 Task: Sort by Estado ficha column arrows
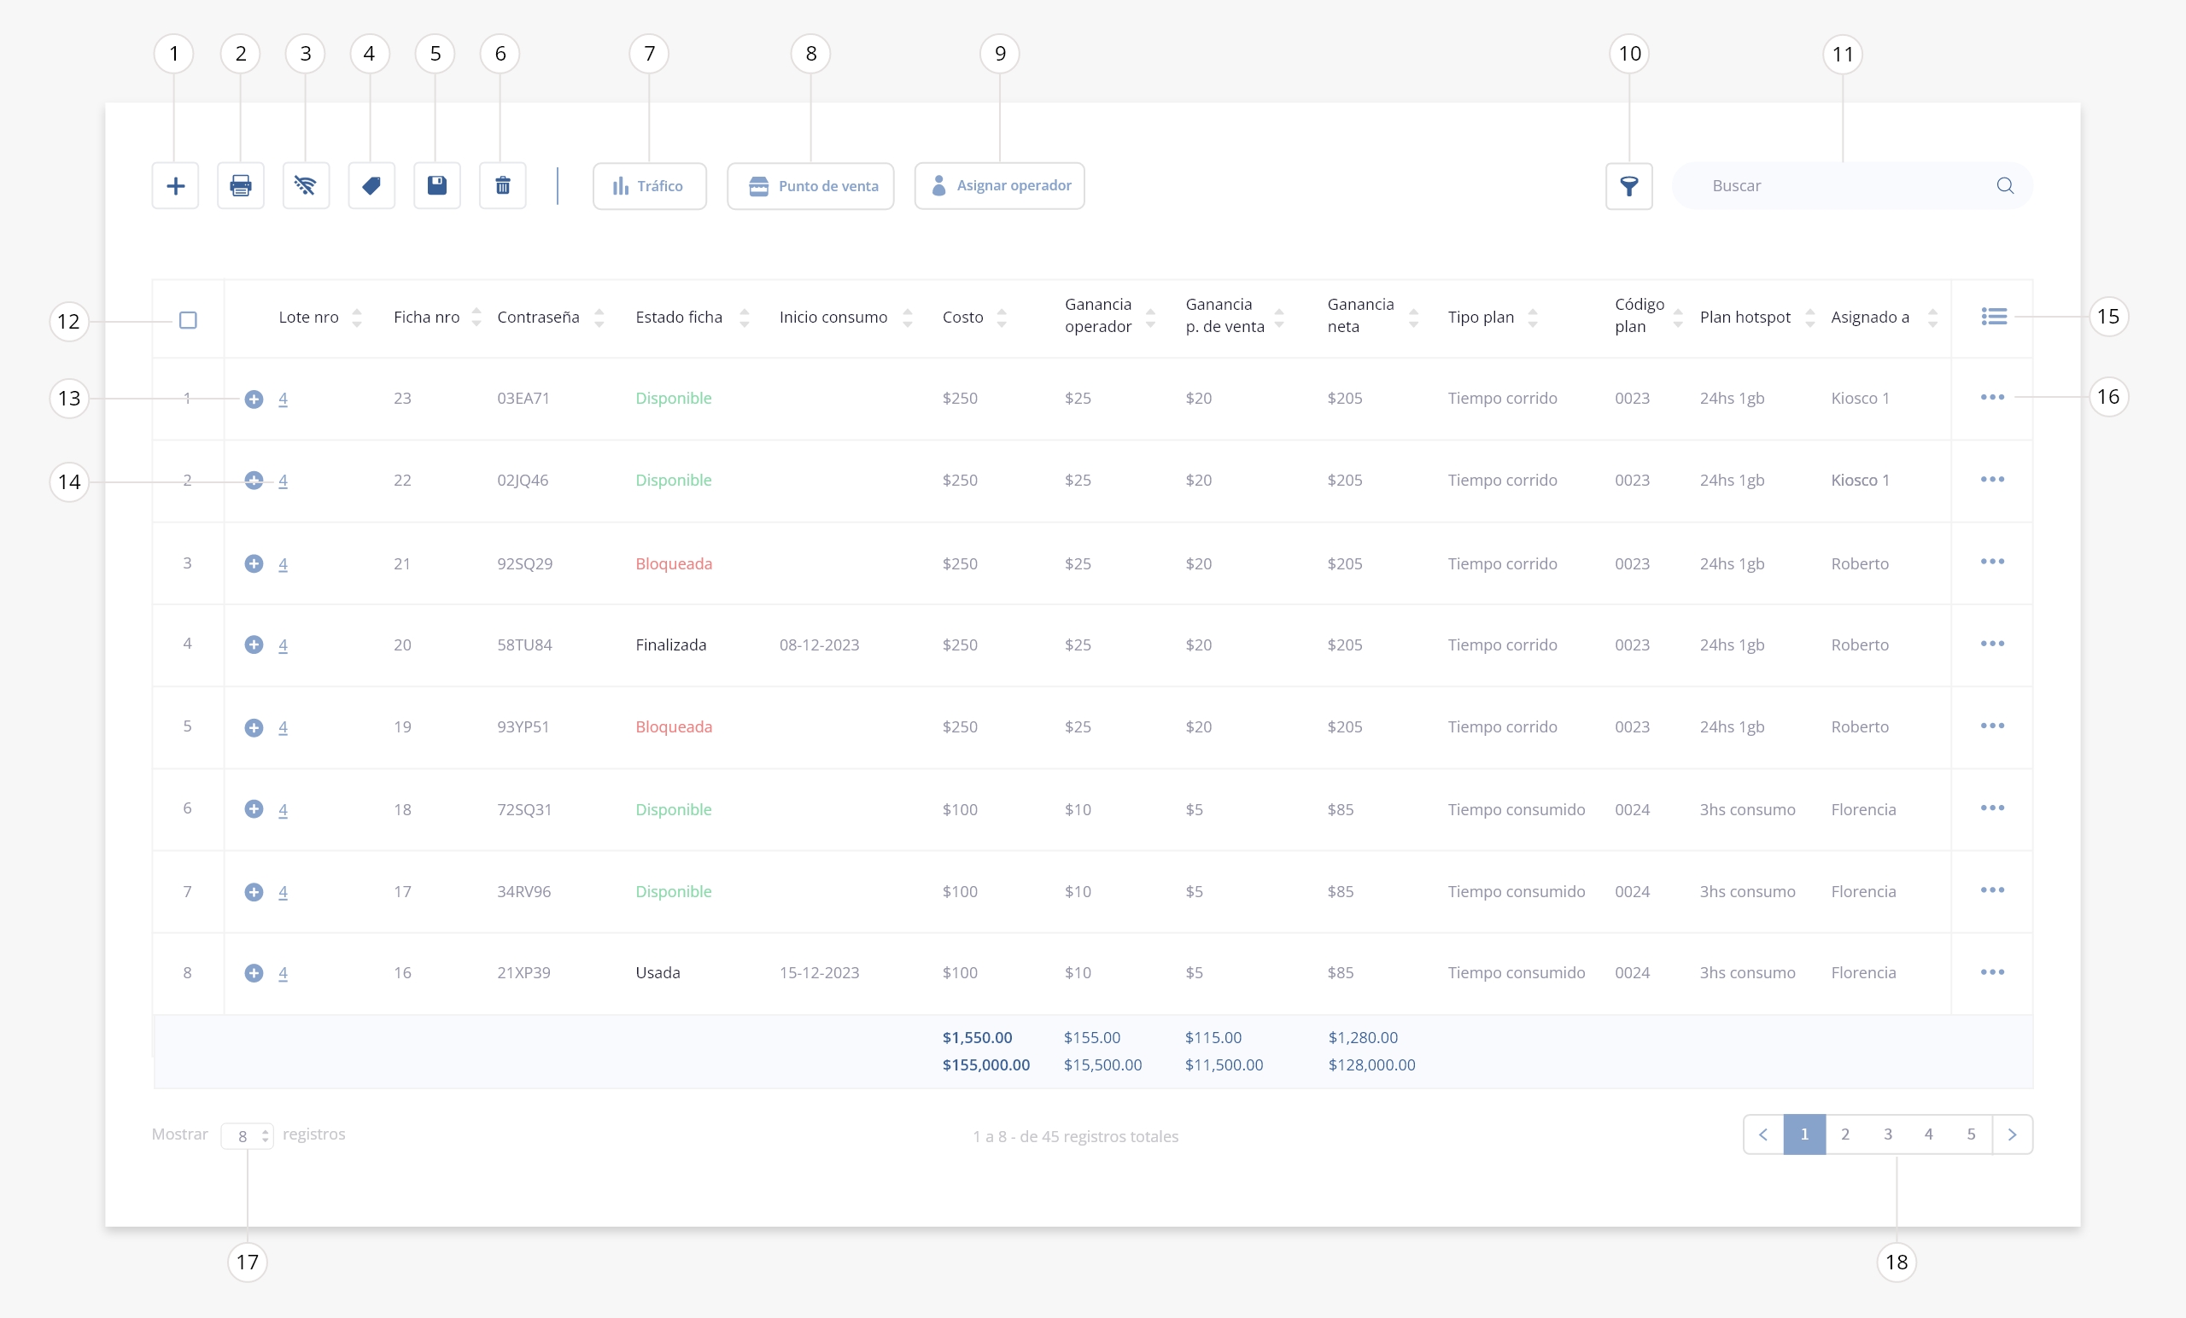pos(745,318)
